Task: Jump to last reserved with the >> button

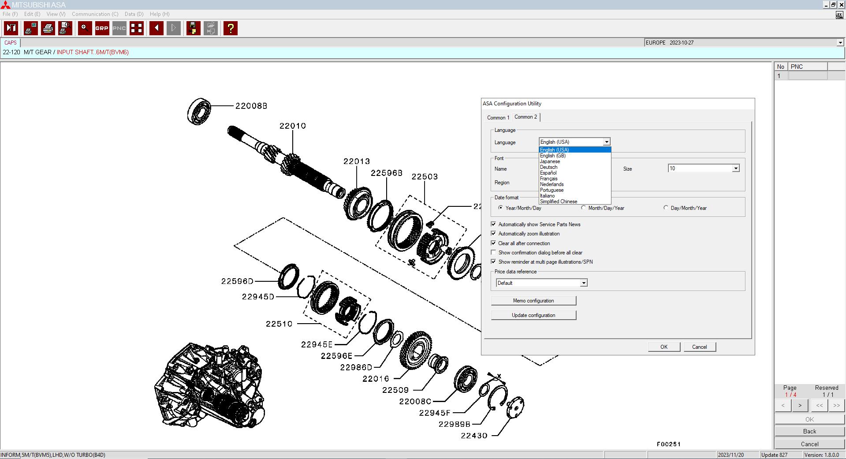Action: point(836,405)
